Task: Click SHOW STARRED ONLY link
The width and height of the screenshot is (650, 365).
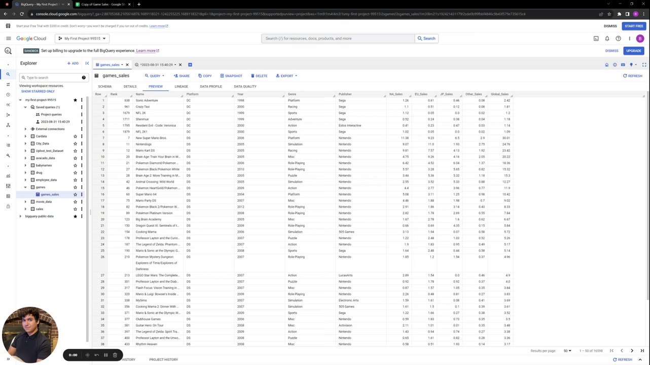Action: point(38,91)
